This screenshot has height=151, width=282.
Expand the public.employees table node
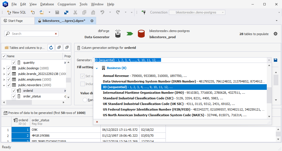pos(4,80)
